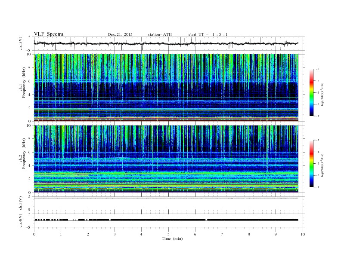
Task: Click inside the ch.1 spectrogram panel
Action: [166, 88]
